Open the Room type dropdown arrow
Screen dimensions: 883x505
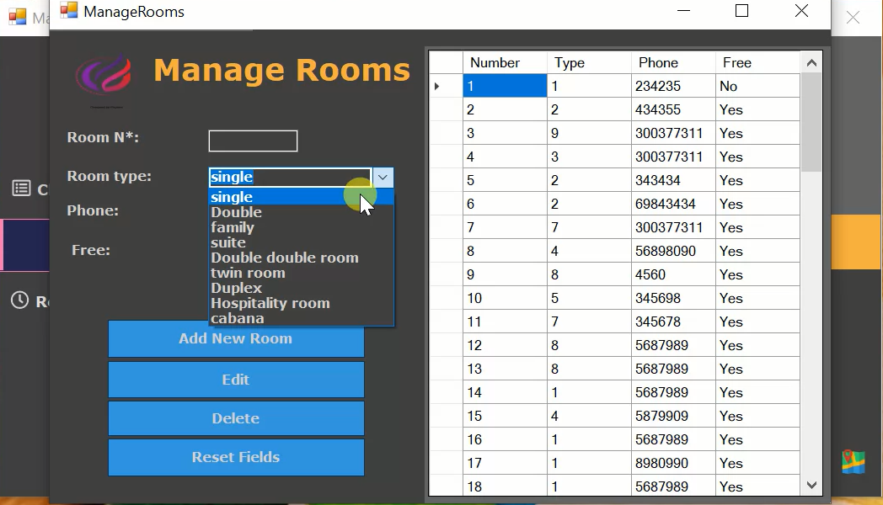(383, 177)
